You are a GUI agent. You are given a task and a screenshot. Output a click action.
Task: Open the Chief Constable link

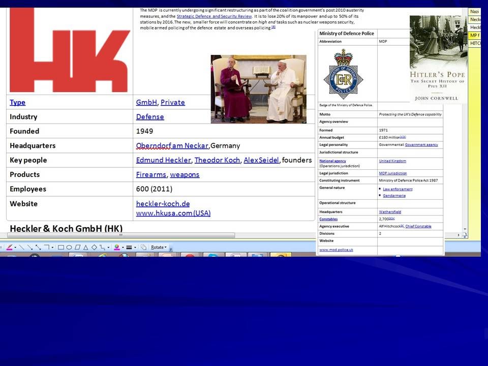(x=418, y=226)
